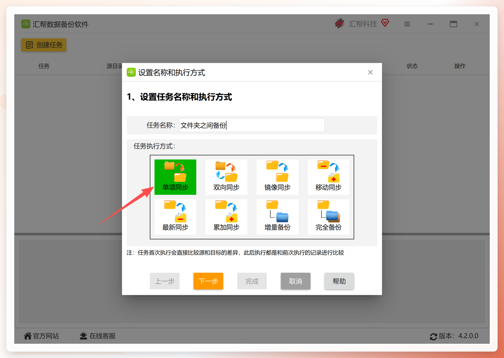Close the 设置名称和执行方式 dialog
The height and width of the screenshot is (358, 504).
370,72
